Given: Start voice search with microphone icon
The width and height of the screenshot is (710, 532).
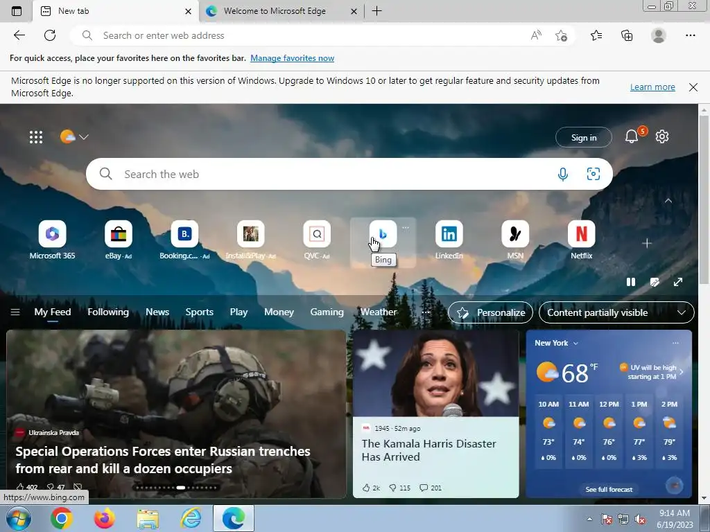Looking at the screenshot, I should tap(563, 174).
